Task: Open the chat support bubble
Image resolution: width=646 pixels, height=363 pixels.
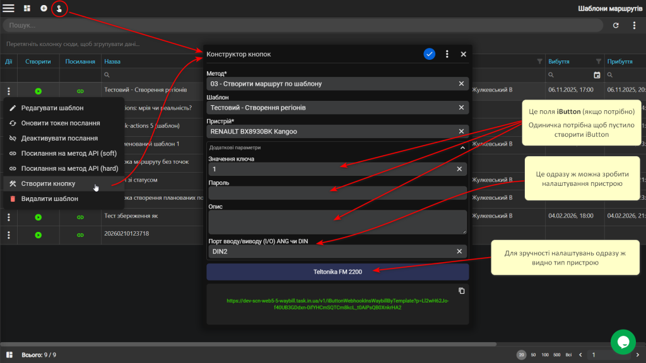Action: click(623, 342)
